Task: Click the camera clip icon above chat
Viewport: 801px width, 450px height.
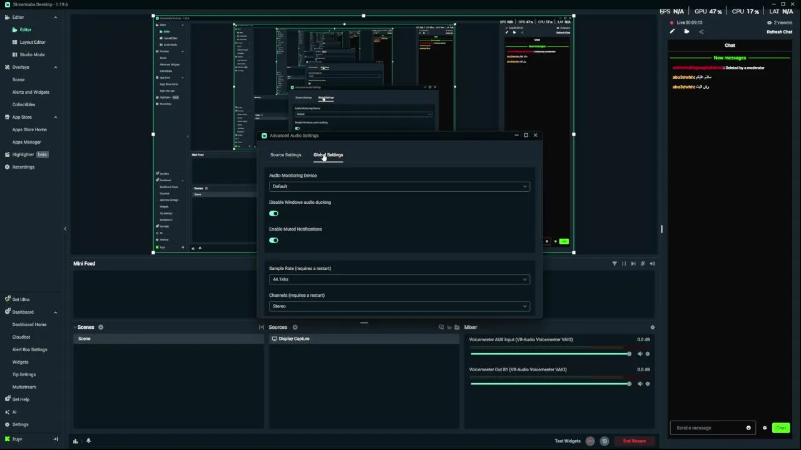Action: pyautogui.click(x=686, y=31)
